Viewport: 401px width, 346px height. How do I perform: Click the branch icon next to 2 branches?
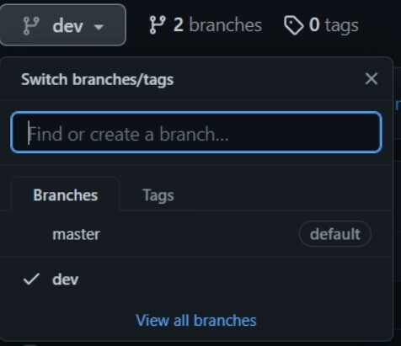click(158, 25)
